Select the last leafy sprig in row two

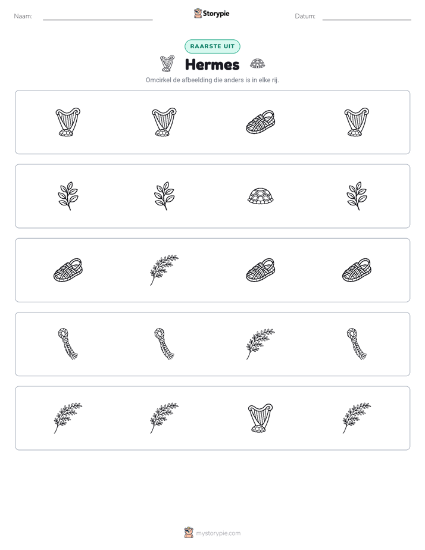coord(357,196)
